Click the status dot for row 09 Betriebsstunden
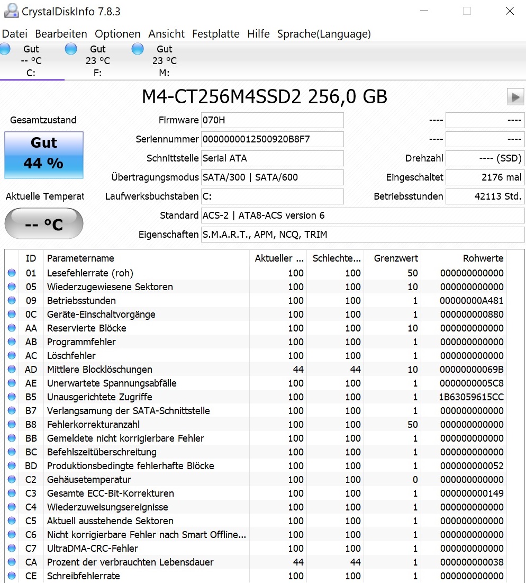The height and width of the screenshot is (583, 526). point(12,300)
